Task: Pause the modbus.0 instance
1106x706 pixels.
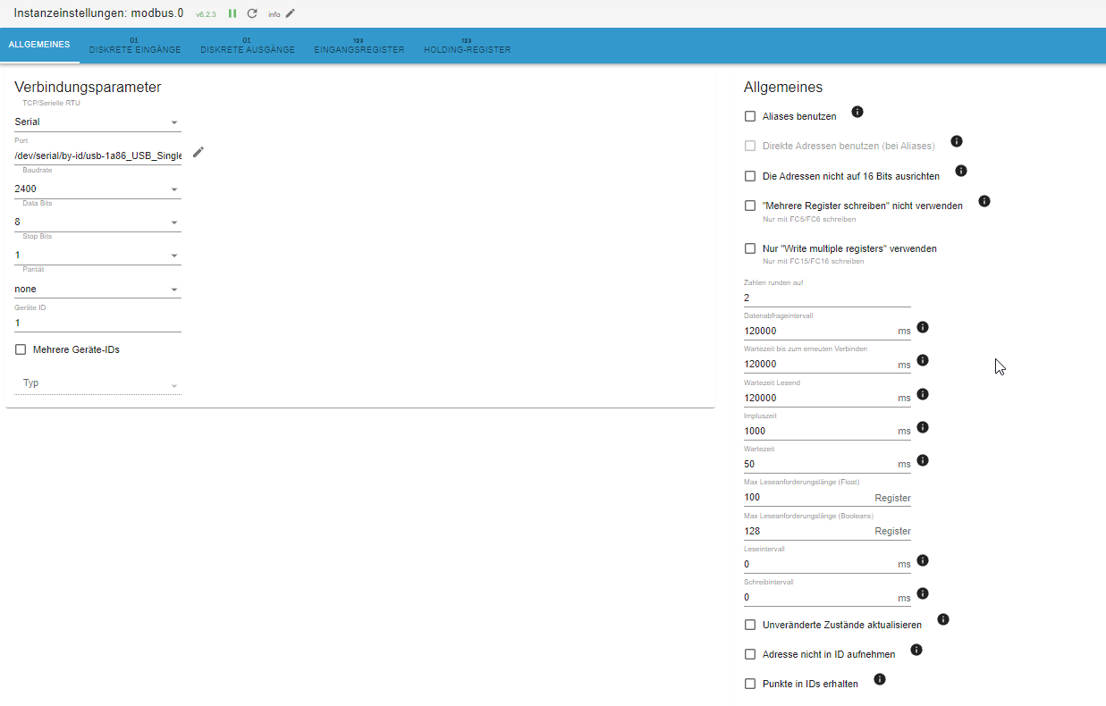Action: 232,13
